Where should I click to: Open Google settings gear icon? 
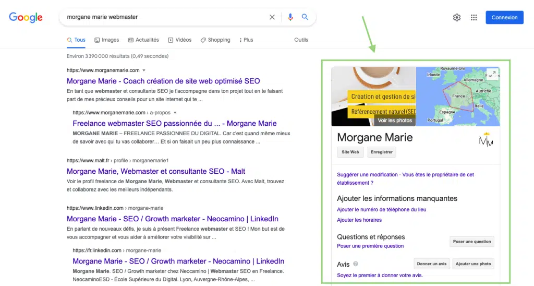coord(457,17)
